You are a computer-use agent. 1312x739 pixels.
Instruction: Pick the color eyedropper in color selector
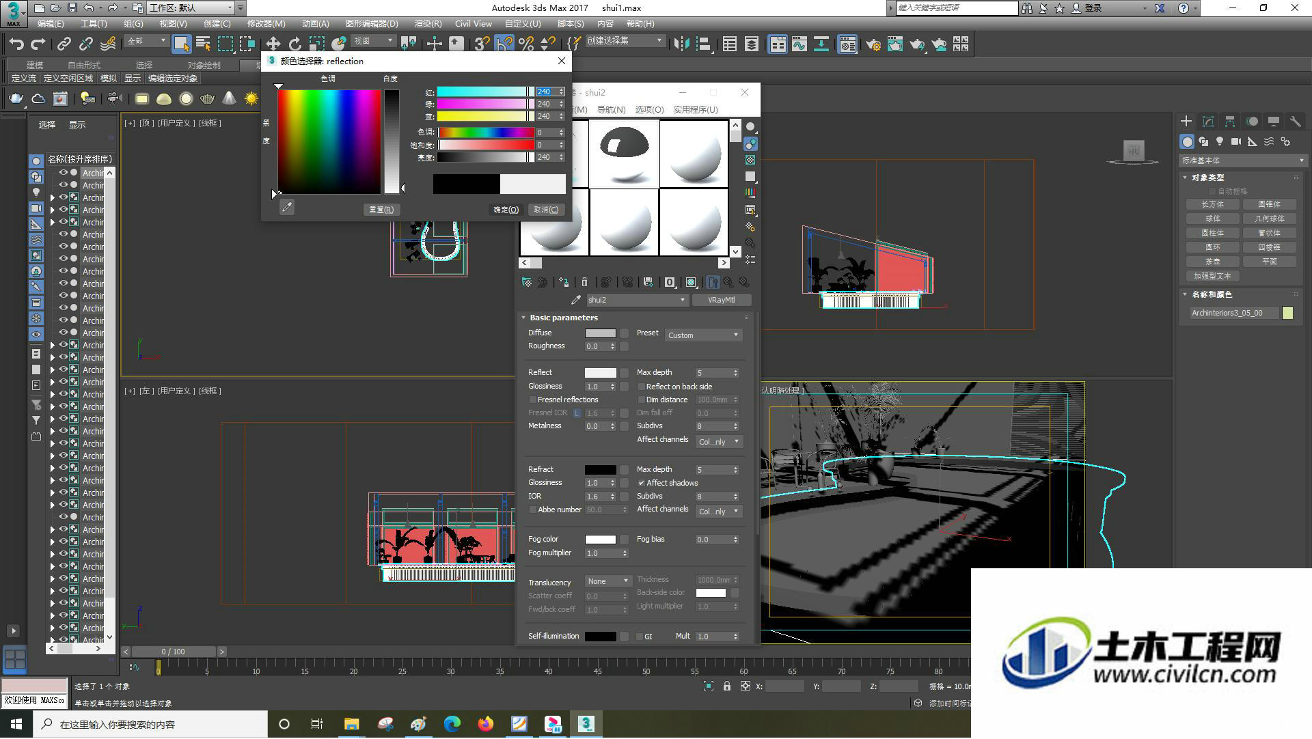287,207
